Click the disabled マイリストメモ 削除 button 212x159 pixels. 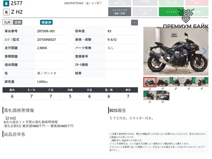pos(145,12)
